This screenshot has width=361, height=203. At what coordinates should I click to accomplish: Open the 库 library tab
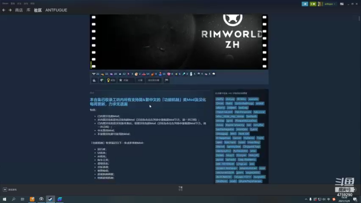pyautogui.click(x=28, y=10)
